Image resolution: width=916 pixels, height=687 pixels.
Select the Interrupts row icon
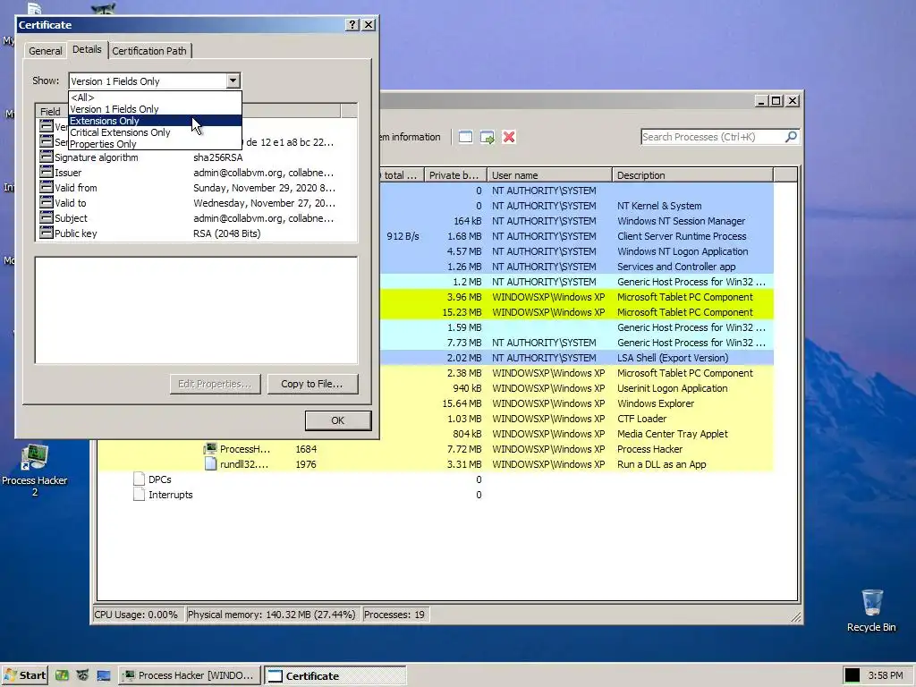(x=139, y=494)
